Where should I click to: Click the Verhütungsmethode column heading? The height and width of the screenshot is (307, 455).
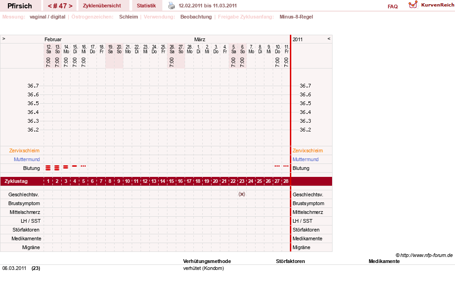pos(207,261)
